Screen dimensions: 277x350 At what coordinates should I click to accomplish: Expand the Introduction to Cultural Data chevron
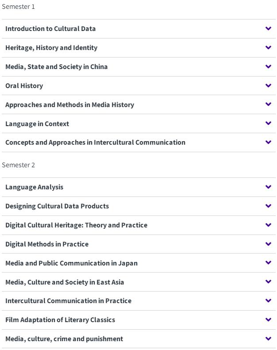point(268,28)
